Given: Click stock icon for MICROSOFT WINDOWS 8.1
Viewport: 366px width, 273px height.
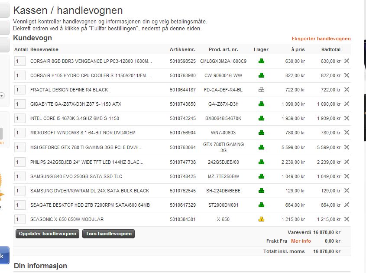Looking at the screenshot, I should [262, 133].
